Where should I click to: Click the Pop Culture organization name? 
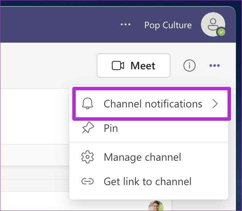pos(168,25)
